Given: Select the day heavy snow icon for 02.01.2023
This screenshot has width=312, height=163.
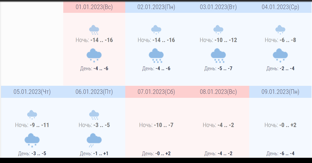Looking at the screenshot, I should (156, 56).
